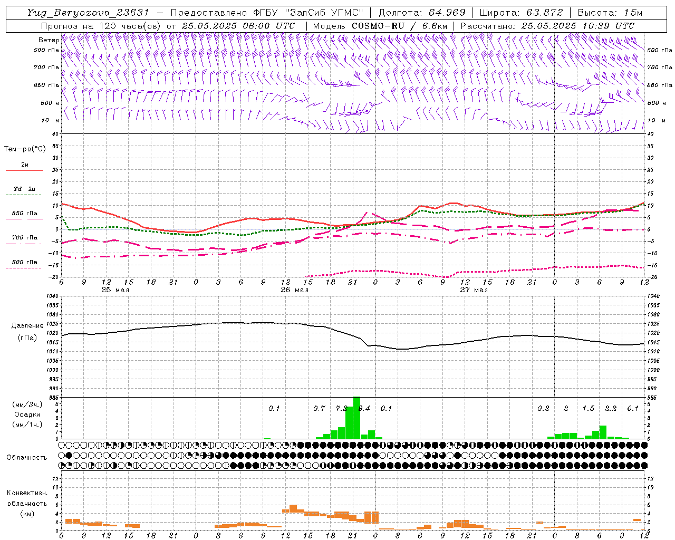Click the 1.5 precipitation total value
Image resolution: width=675 pixels, height=540 pixels.
pos(588,409)
